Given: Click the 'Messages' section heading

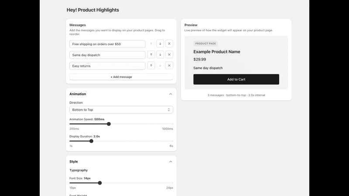Looking at the screenshot, I should (x=78, y=25).
